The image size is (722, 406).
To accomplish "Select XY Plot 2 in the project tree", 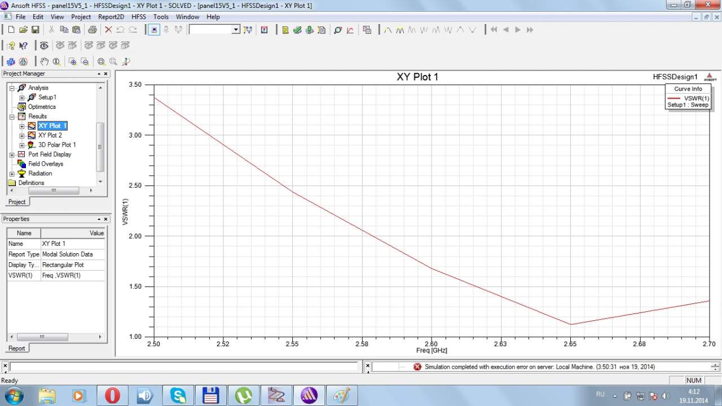I will [x=50, y=135].
